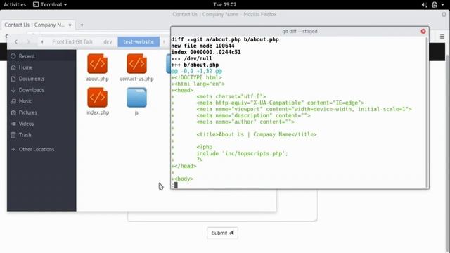
Task: Open Recent in the sidebar
Action: [41, 56]
